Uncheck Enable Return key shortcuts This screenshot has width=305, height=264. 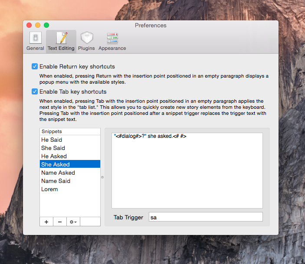(x=35, y=66)
